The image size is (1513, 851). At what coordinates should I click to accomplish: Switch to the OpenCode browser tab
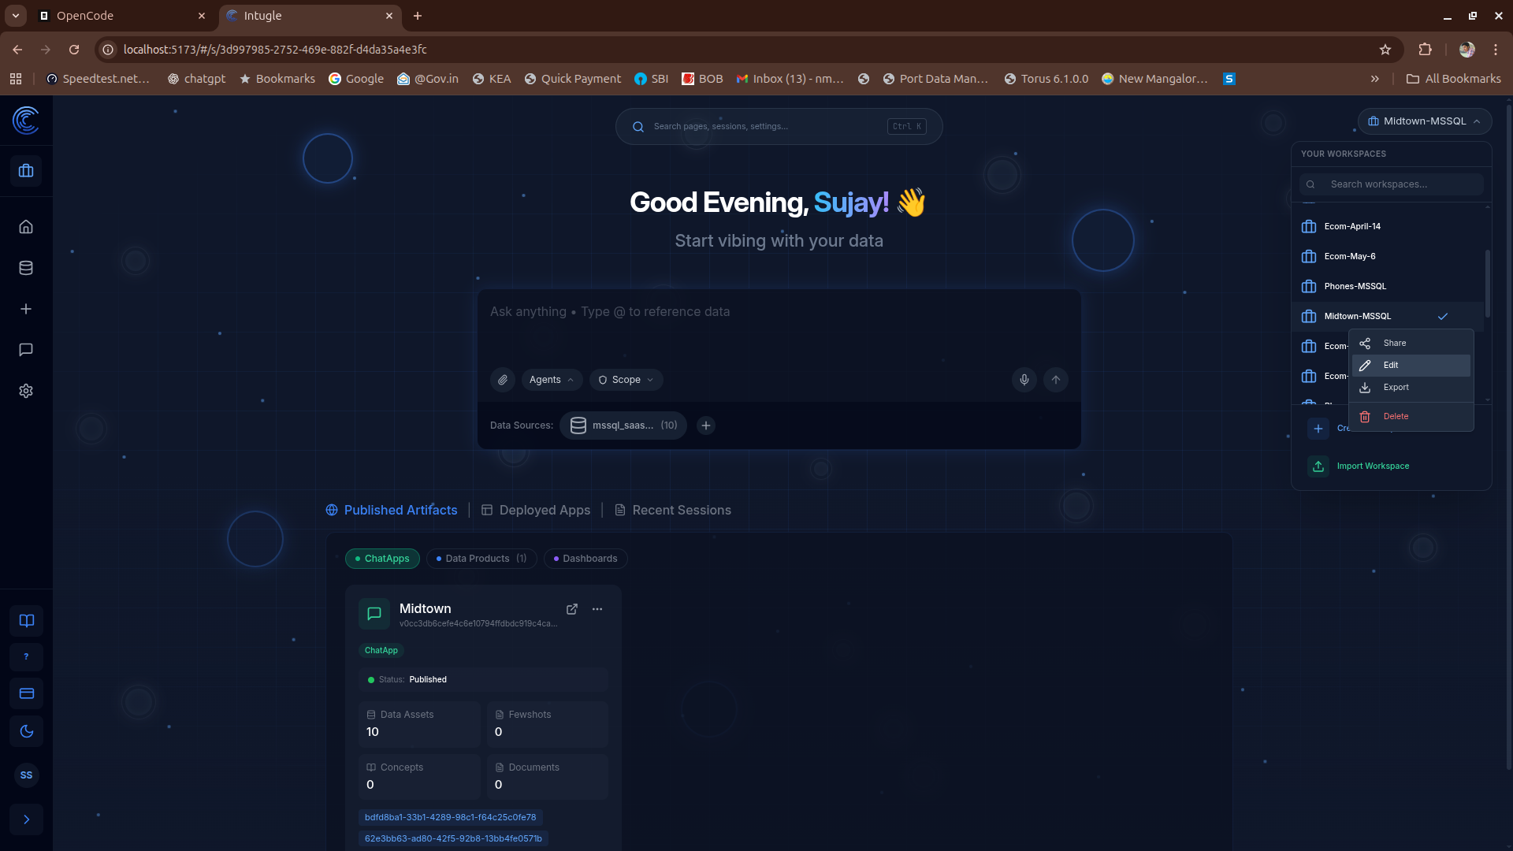pyautogui.click(x=122, y=16)
